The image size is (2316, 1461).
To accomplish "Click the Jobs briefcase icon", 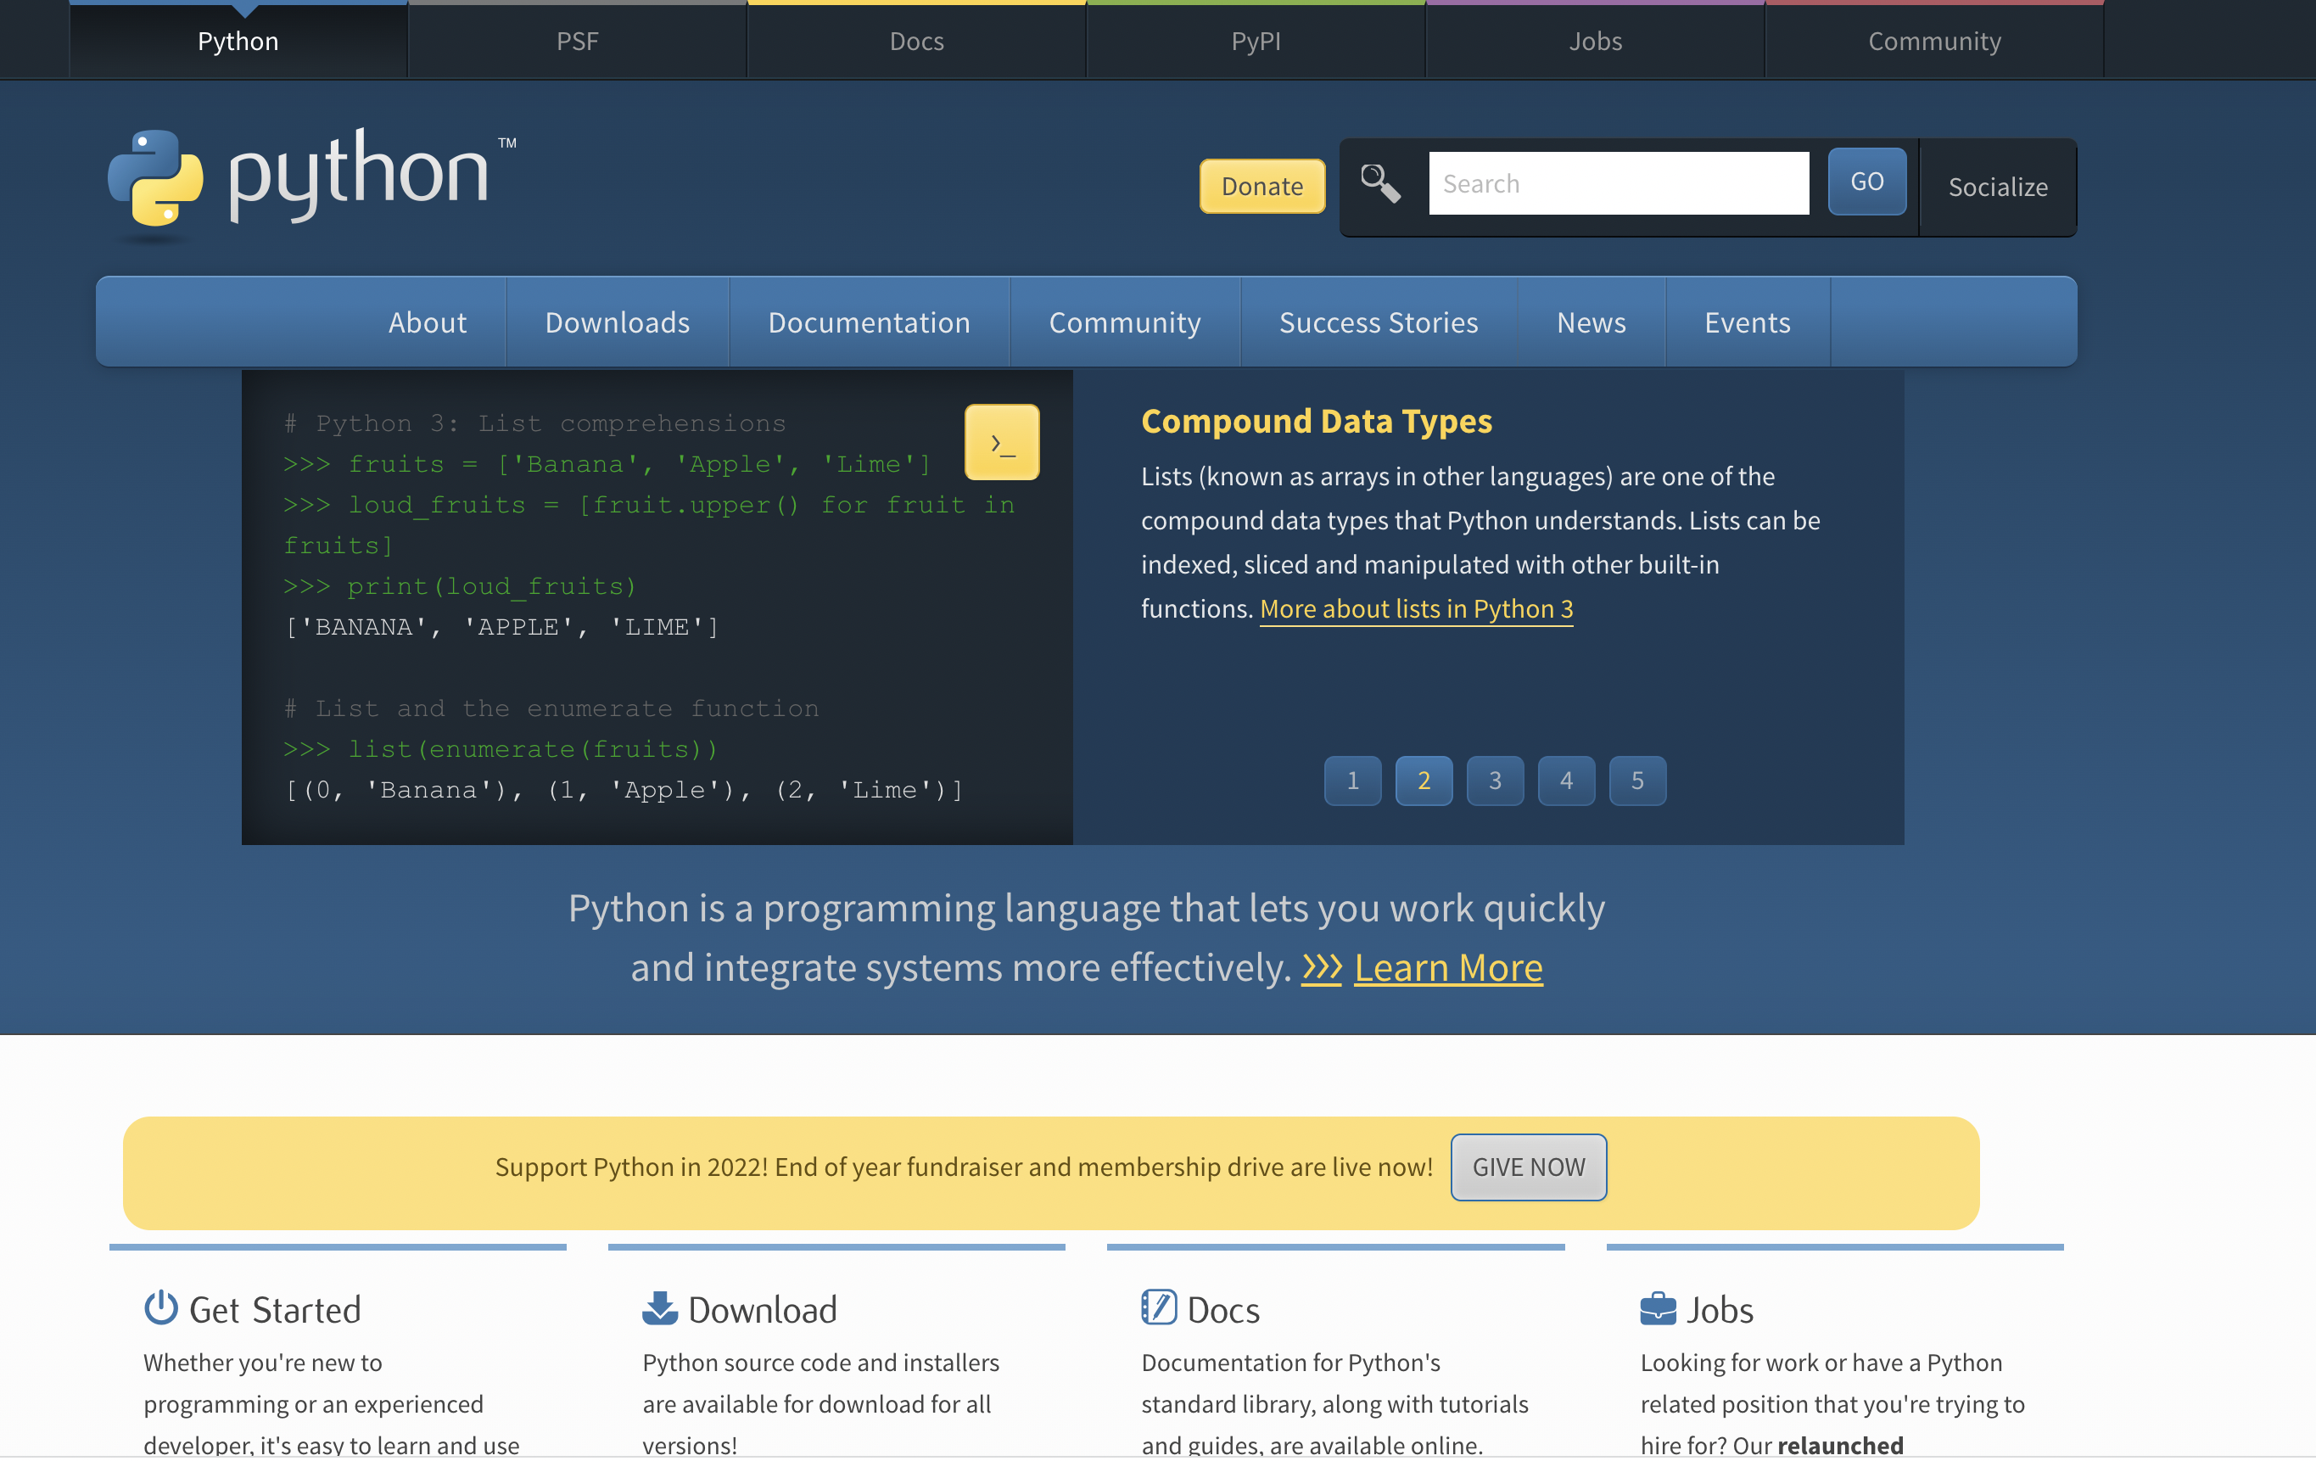I will [1657, 1309].
